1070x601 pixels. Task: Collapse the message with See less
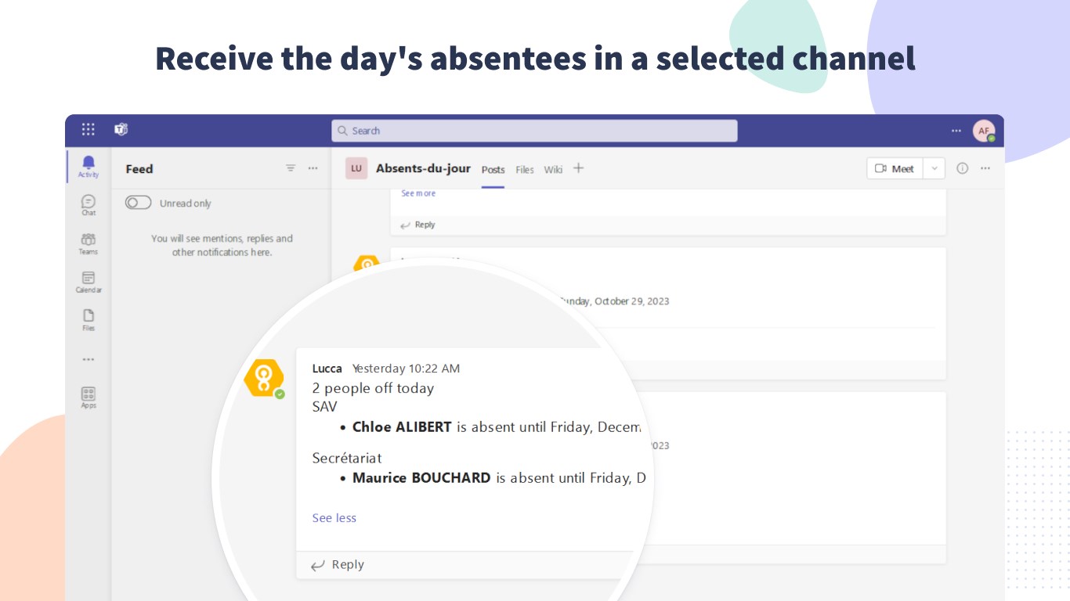[x=334, y=518]
